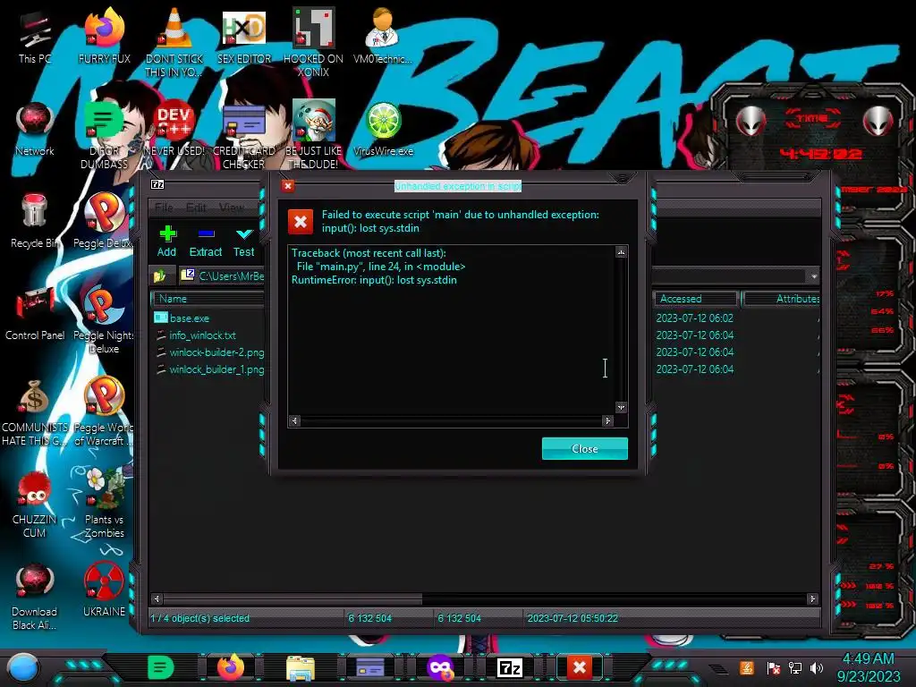Open This PC desktop icon
The height and width of the screenshot is (687, 916).
(x=35, y=36)
